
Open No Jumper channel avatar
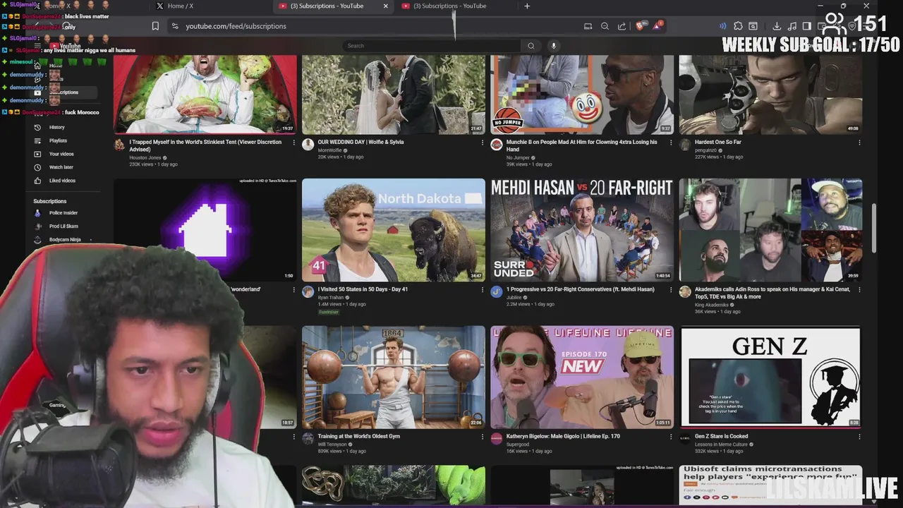point(497,144)
